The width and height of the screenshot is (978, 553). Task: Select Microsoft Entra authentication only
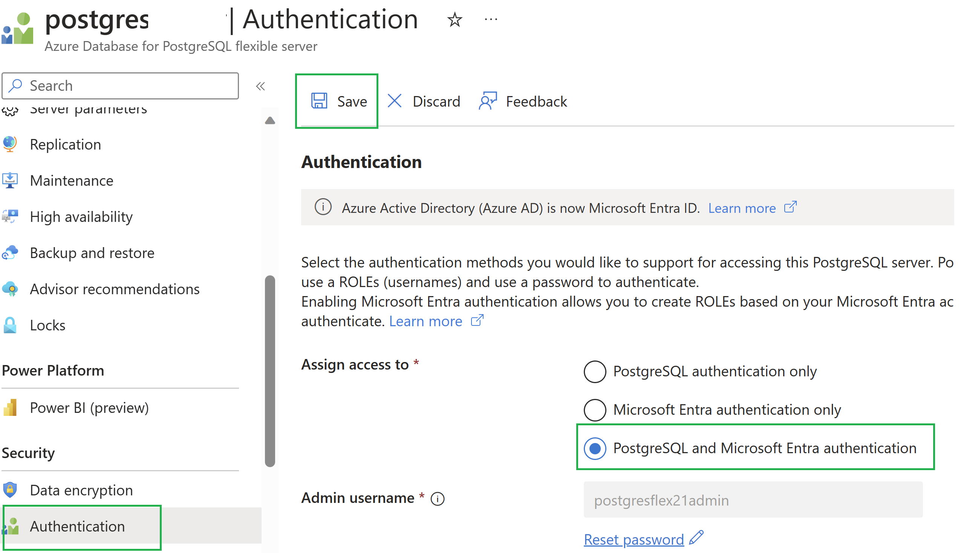pos(595,410)
